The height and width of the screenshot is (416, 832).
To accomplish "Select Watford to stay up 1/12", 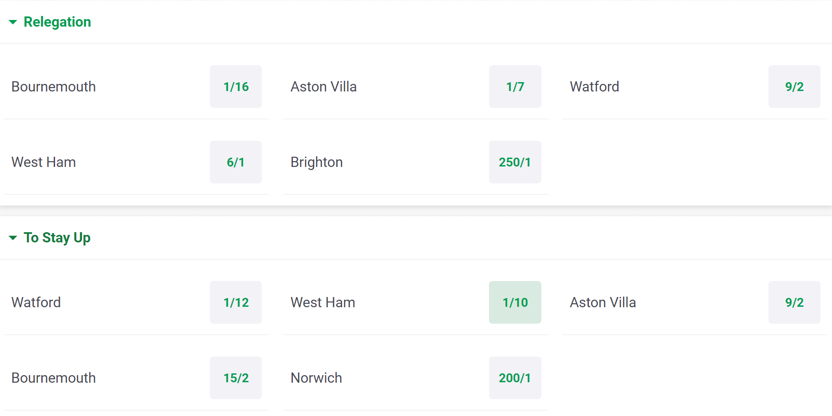I will [236, 302].
